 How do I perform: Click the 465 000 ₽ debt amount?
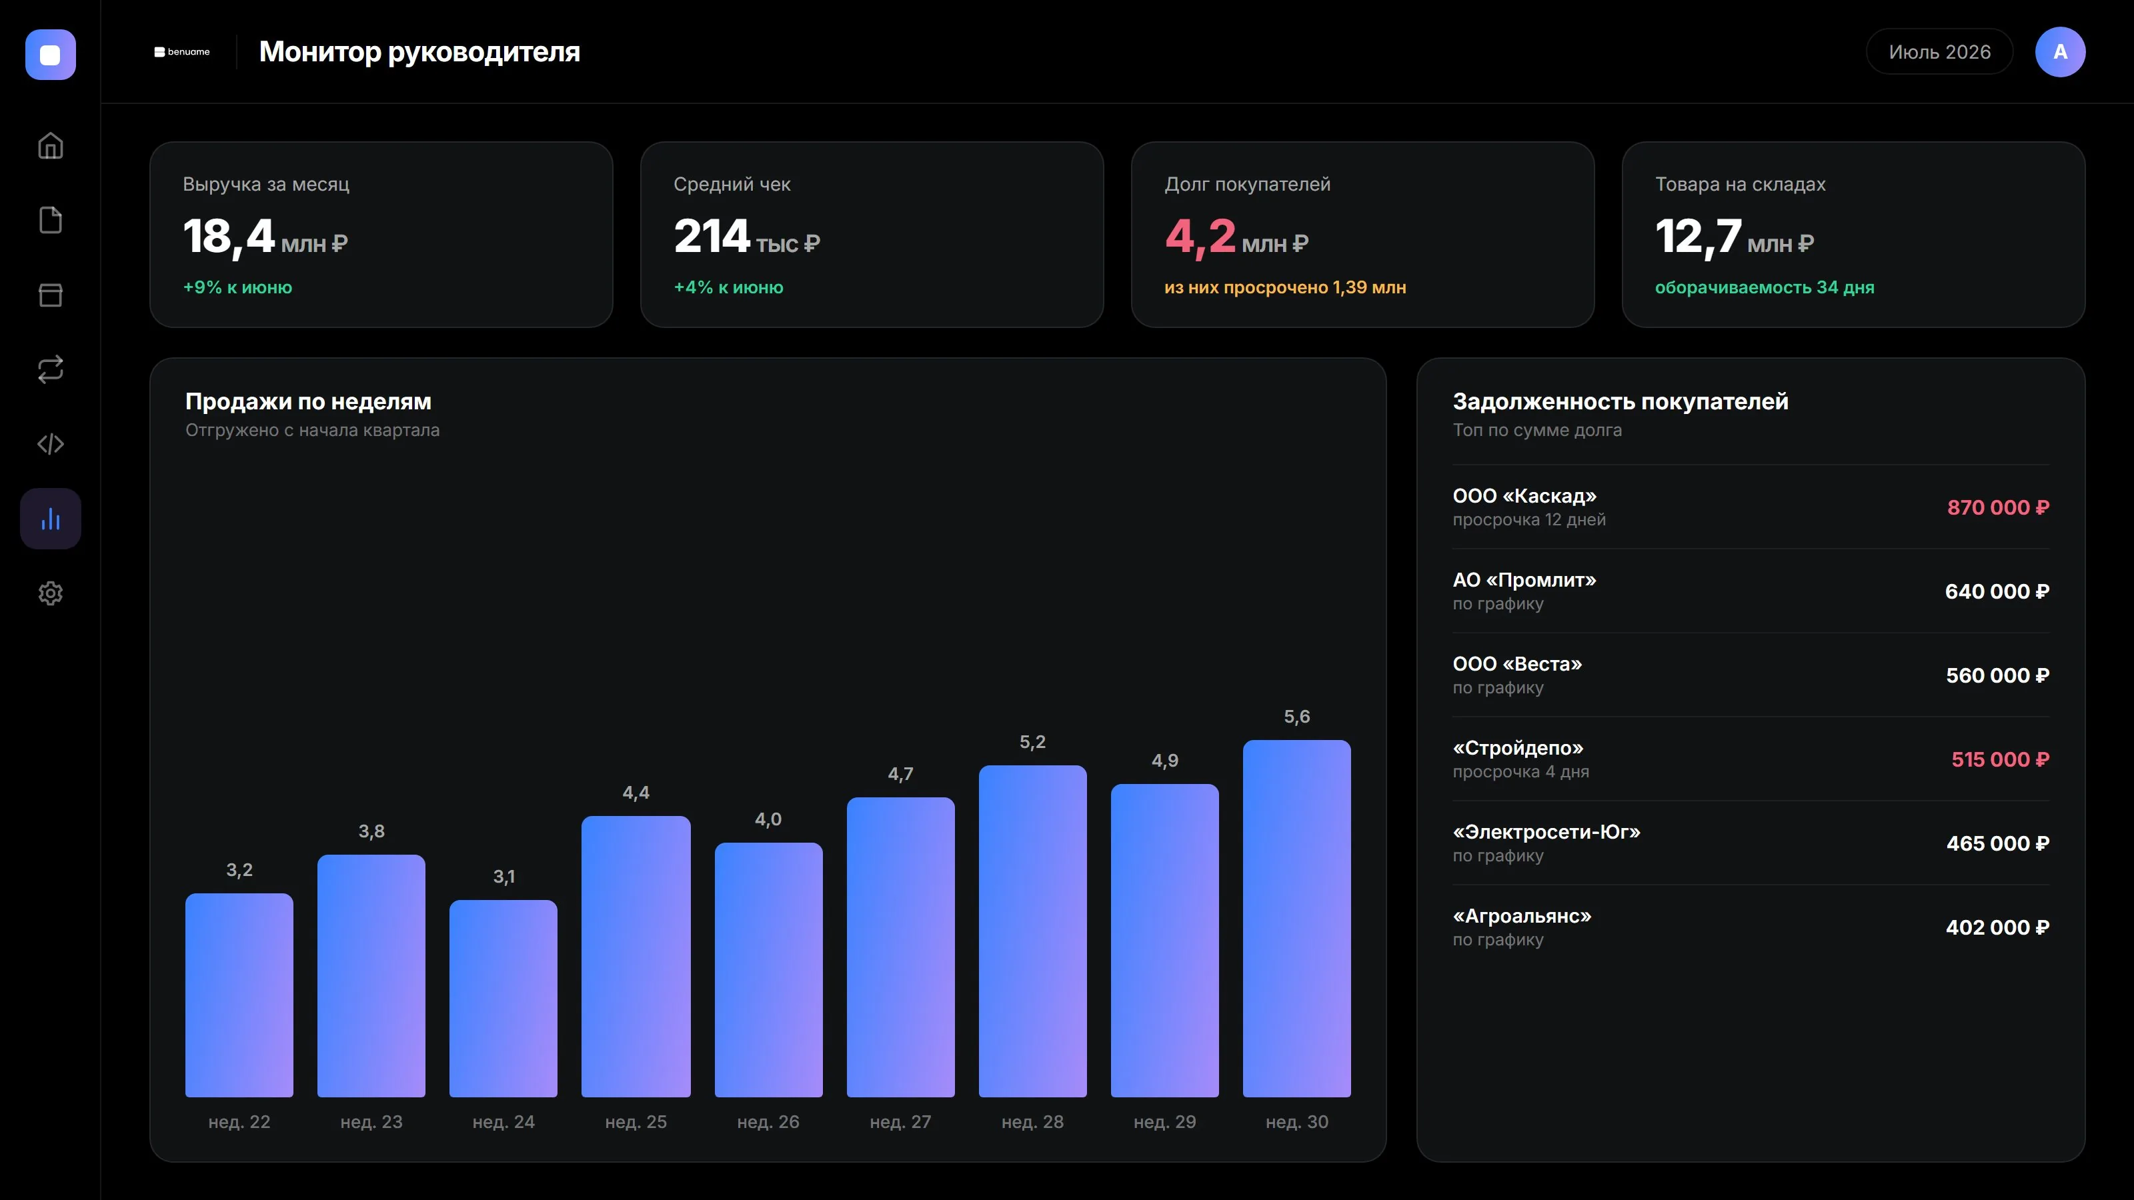[1998, 843]
